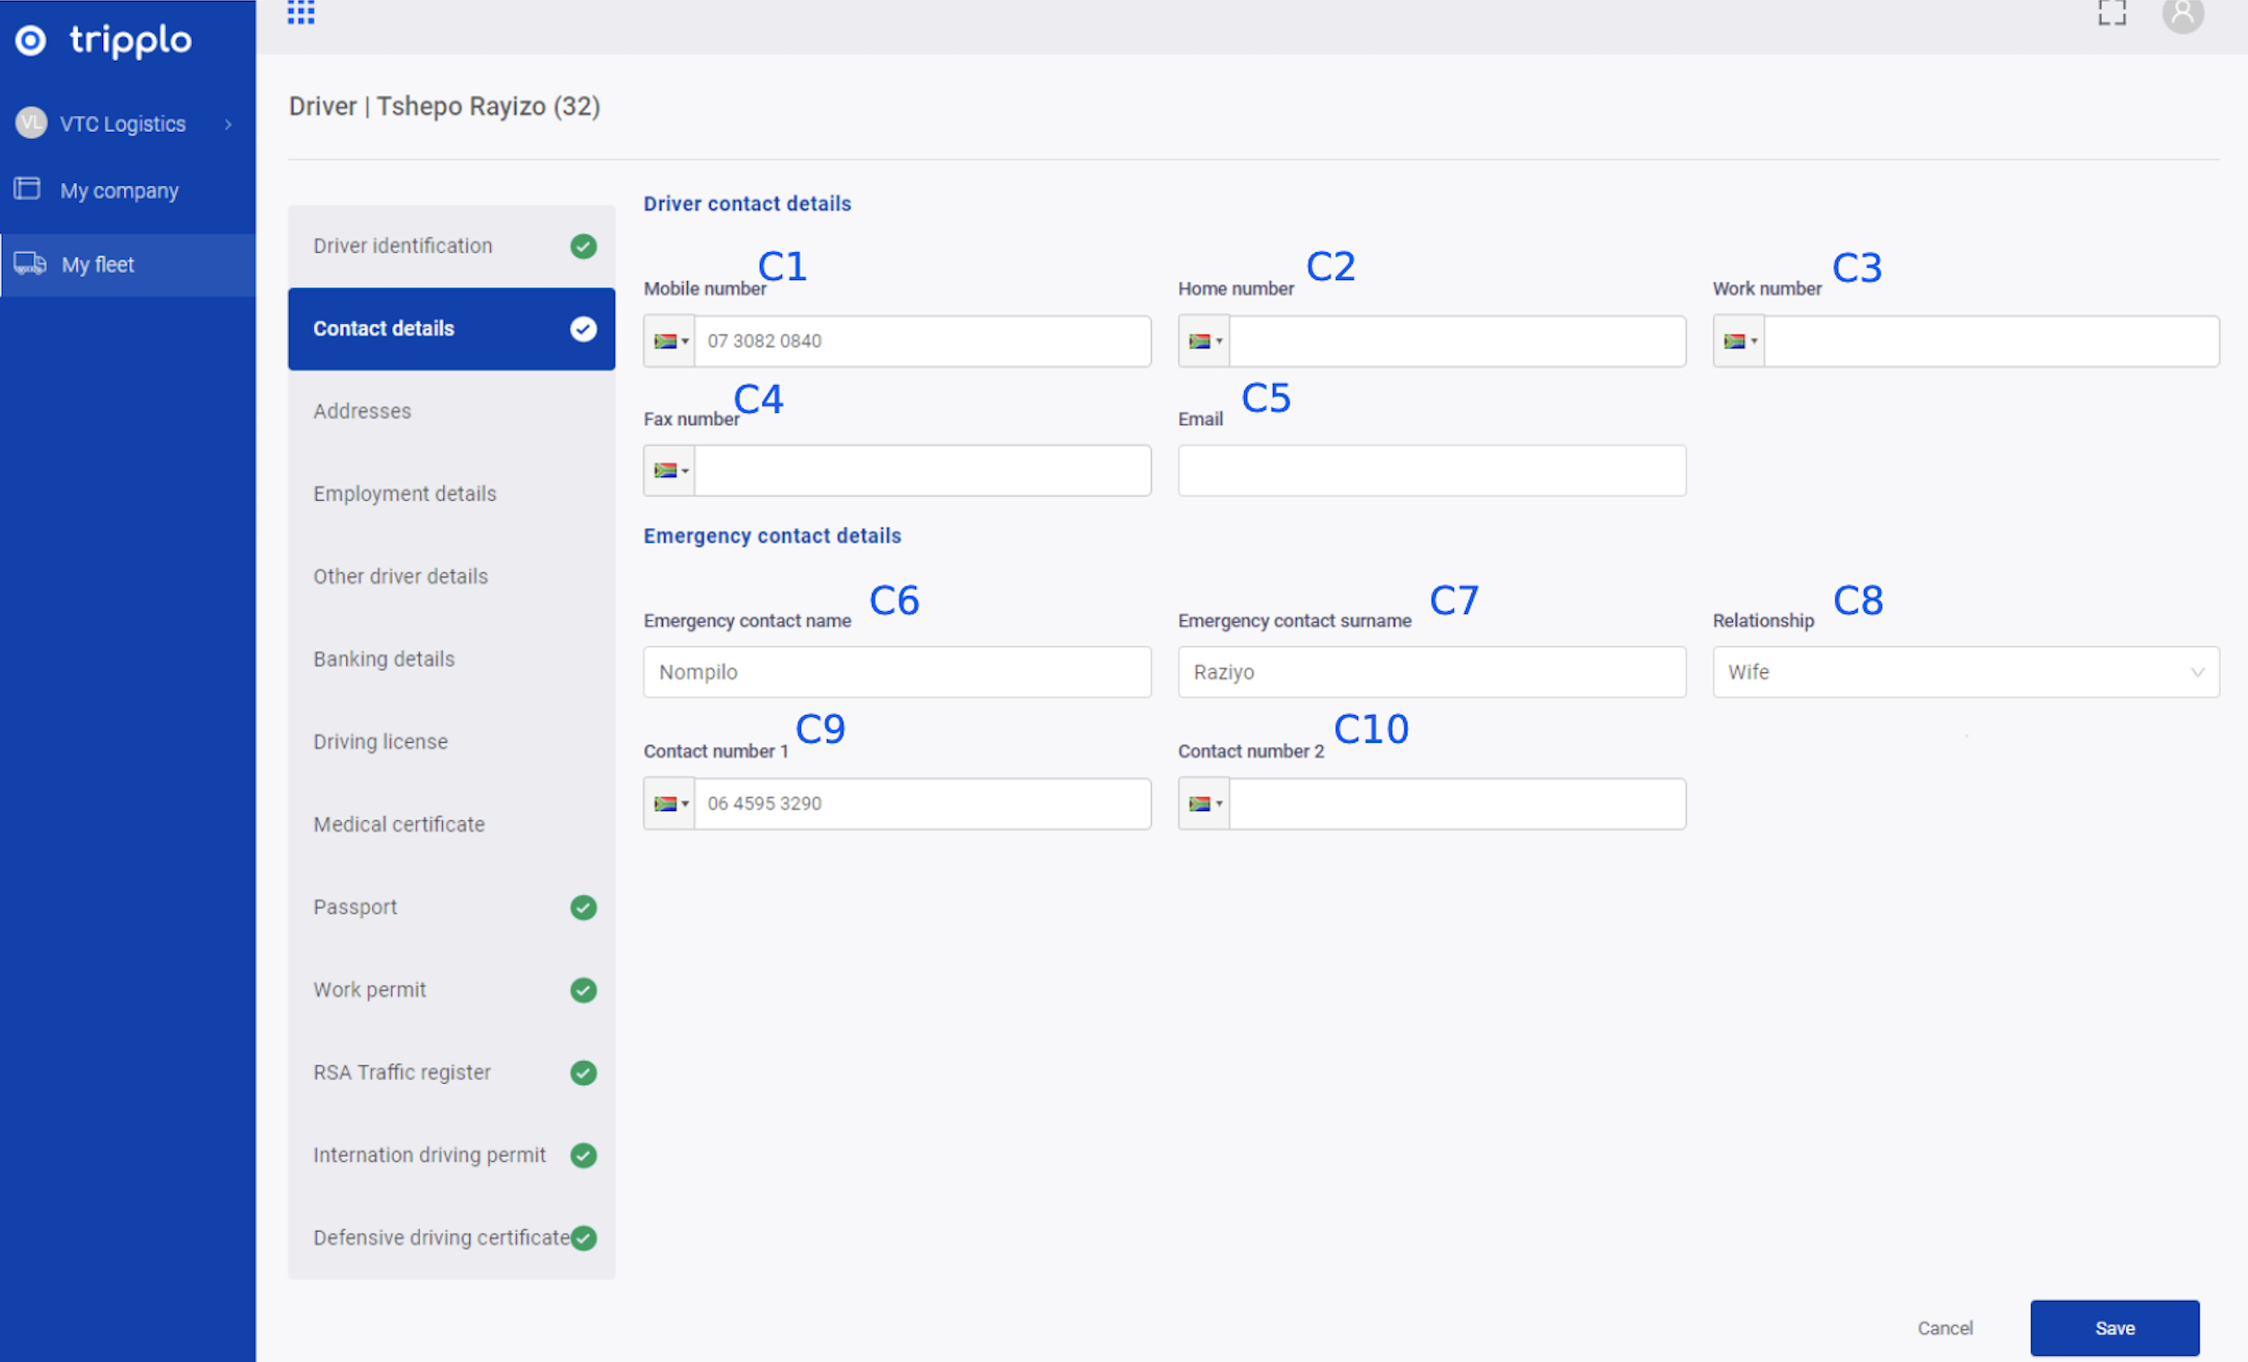The width and height of the screenshot is (2248, 1362).
Task: Click the My company sidebar icon
Action: point(28,188)
